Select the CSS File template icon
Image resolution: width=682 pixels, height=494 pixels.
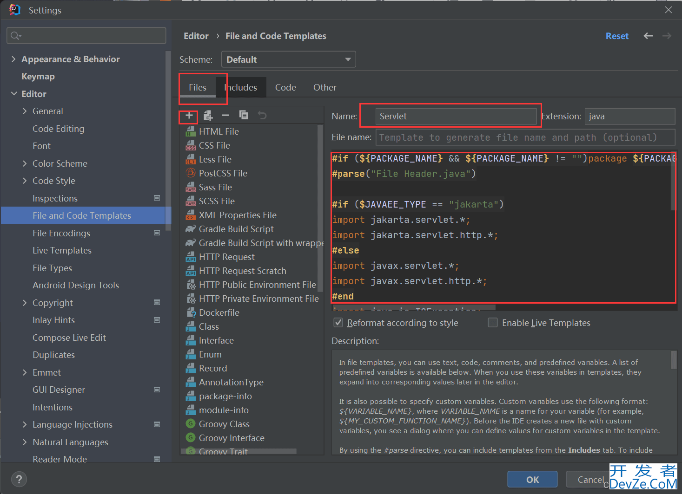[x=191, y=145]
